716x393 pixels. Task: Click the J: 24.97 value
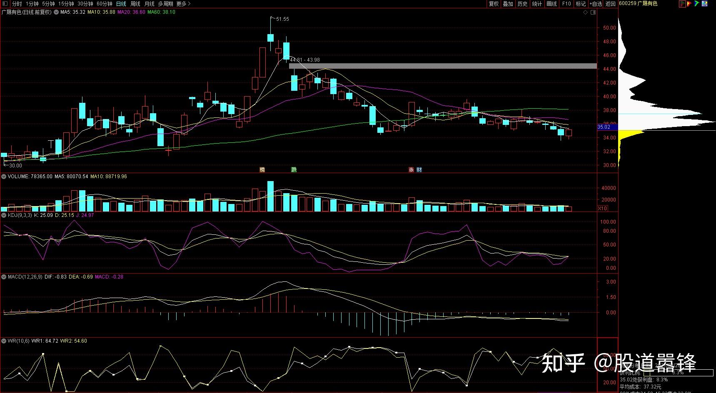click(85, 215)
